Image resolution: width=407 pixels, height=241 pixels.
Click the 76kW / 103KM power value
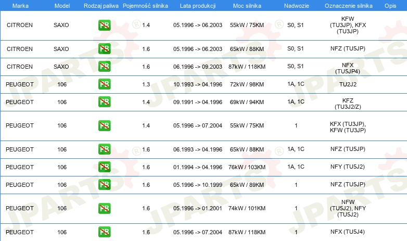coord(247,167)
